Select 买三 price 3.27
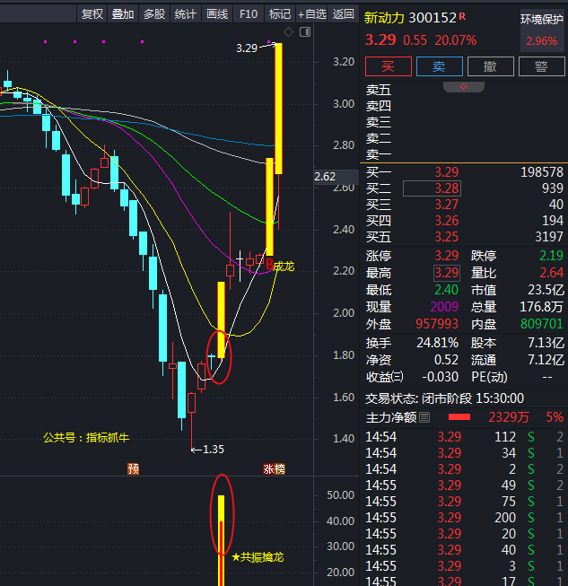 click(x=447, y=205)
